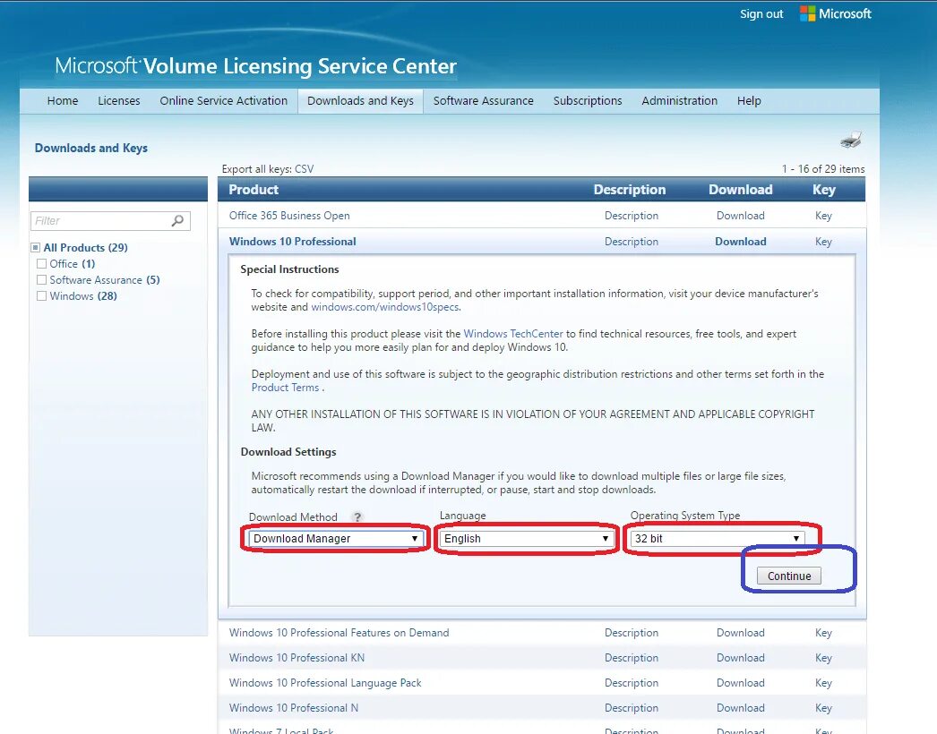The height and width of the screenshot is (734, 937).
Task: Click the Microsoft logo
Action: [836, 13]
